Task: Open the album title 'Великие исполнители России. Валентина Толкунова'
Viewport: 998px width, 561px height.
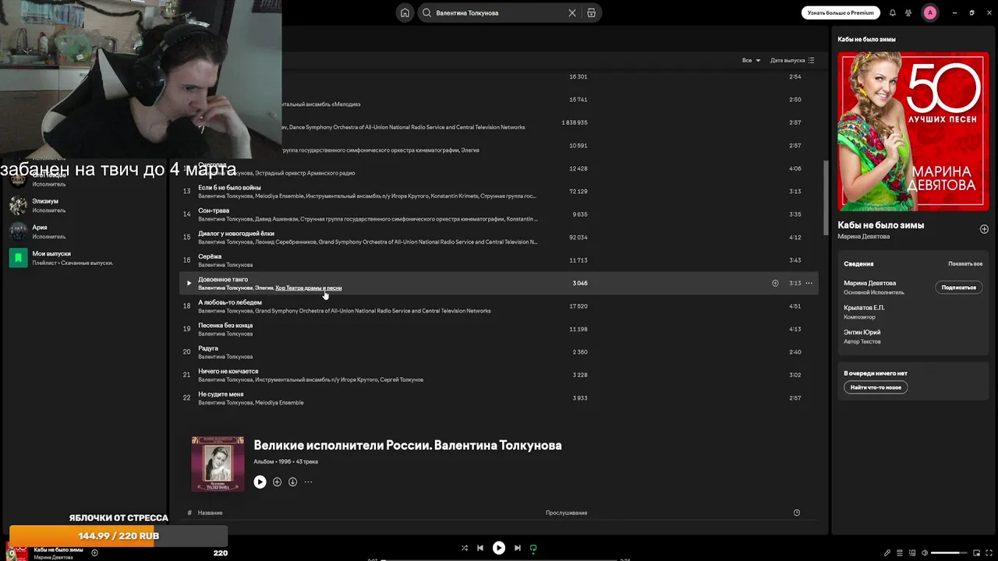Action: 407,446
